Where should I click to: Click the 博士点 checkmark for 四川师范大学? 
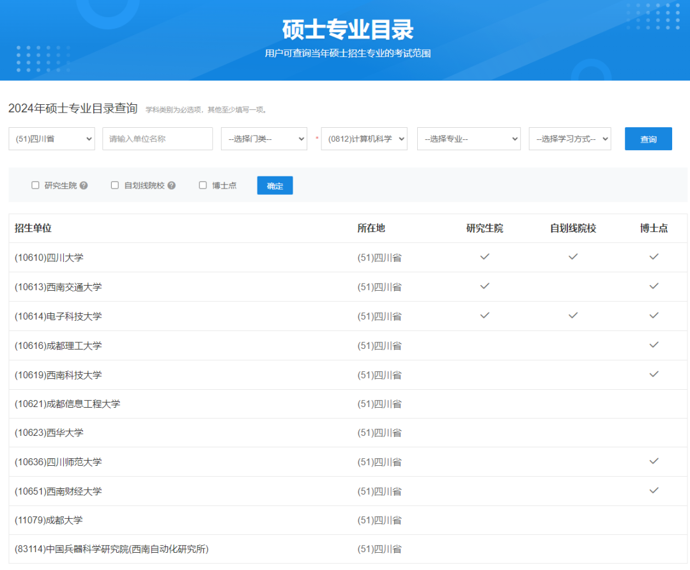pyautogui.click(x=654, y=461)
